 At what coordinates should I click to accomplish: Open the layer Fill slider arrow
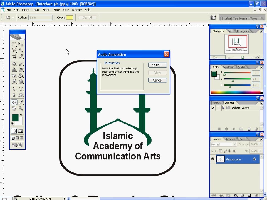[x=260, y=151]
